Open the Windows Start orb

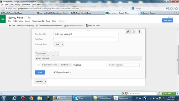tap(4, 98)
